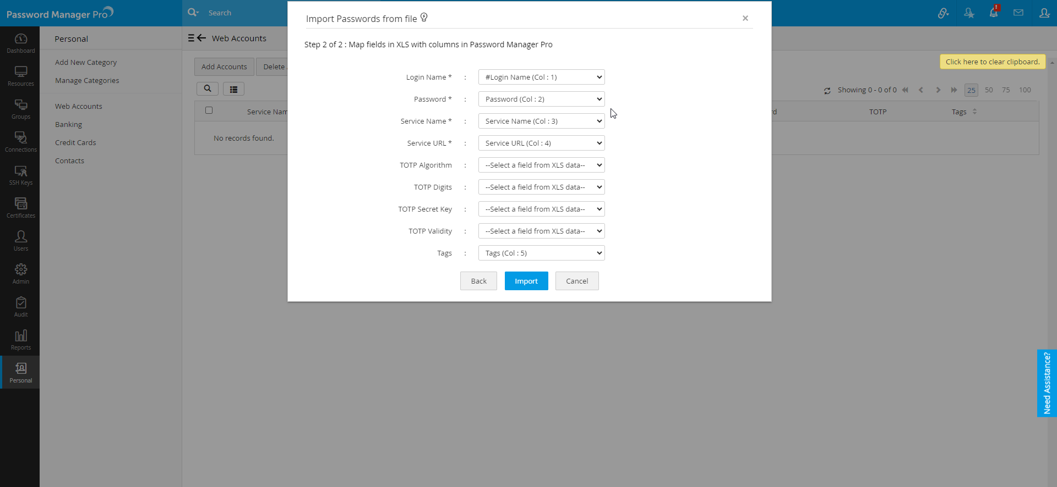1057x487 pixels.
Task: Click the list view icon button
Action: click(233, 89)
